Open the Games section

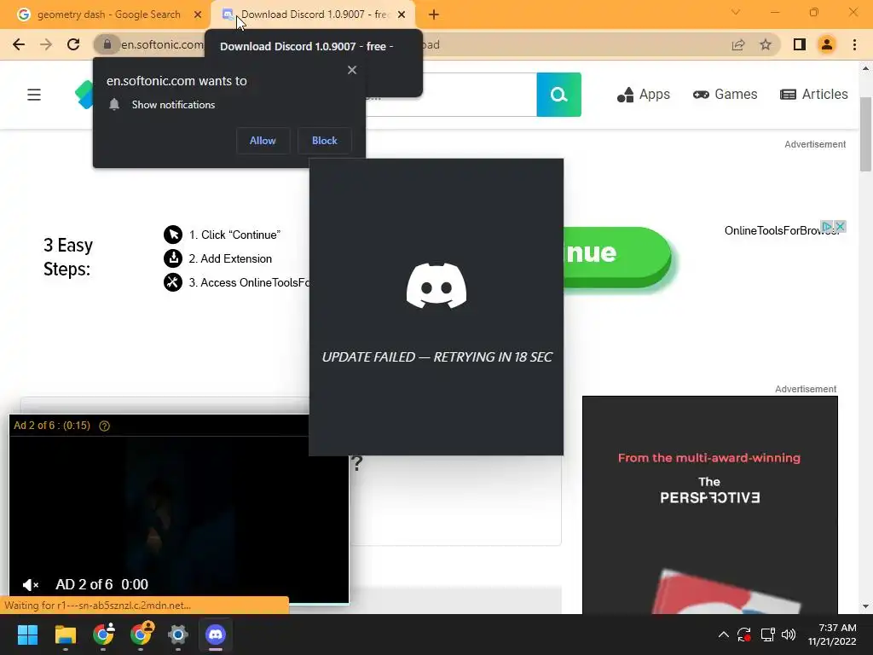pos(725,95)
